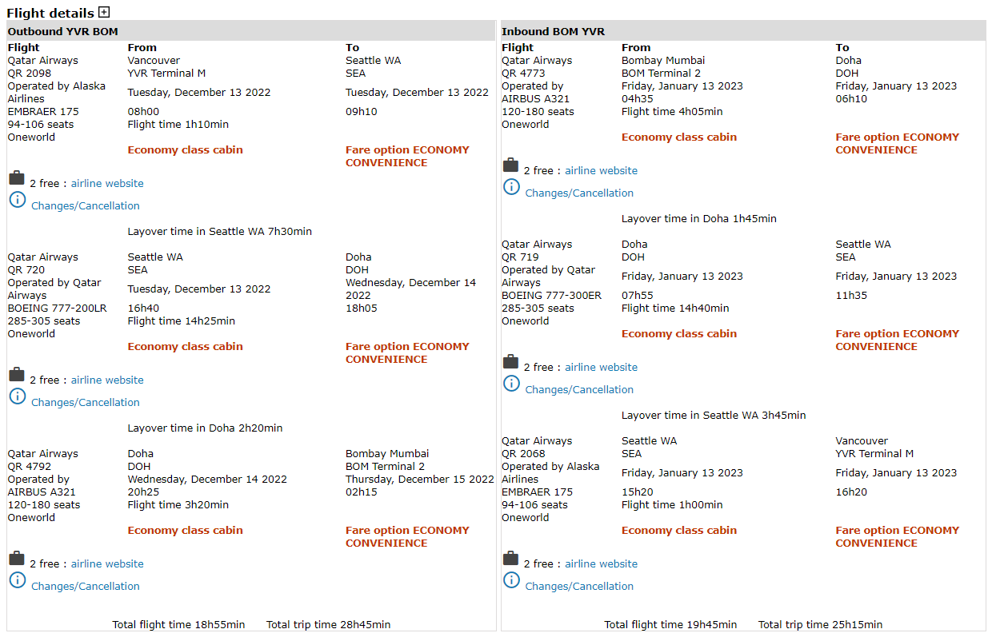The height and width of the screenshot is (637, 996).
Task: Open airline website link for inbound Doha to Seattle
Action: [601, 368]
